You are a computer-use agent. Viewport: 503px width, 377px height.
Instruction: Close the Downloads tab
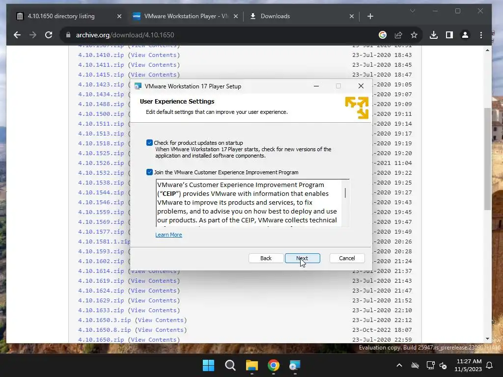click(x=352, y=16)
